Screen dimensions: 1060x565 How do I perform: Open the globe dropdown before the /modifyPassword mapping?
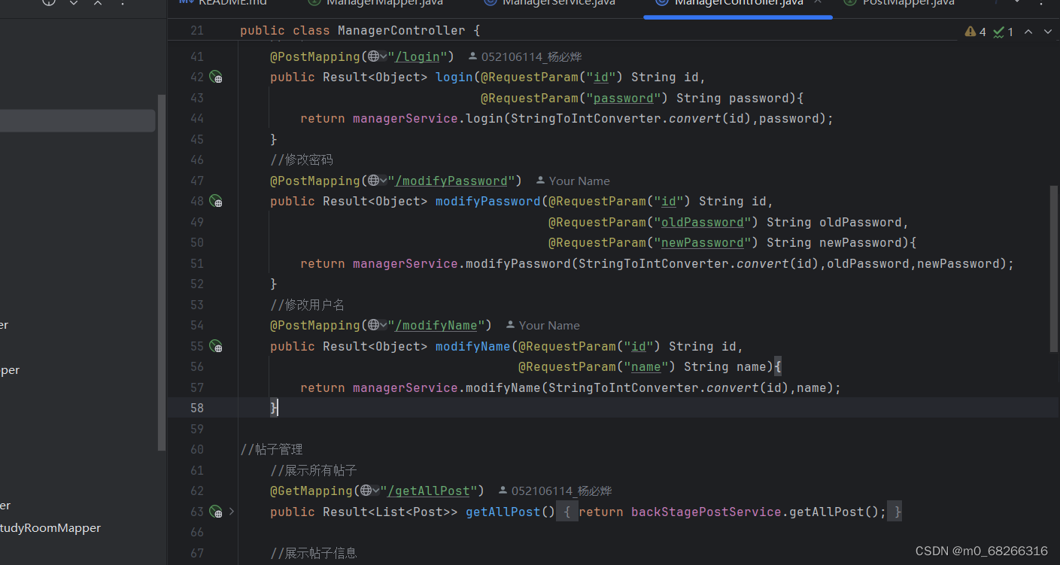378,181
